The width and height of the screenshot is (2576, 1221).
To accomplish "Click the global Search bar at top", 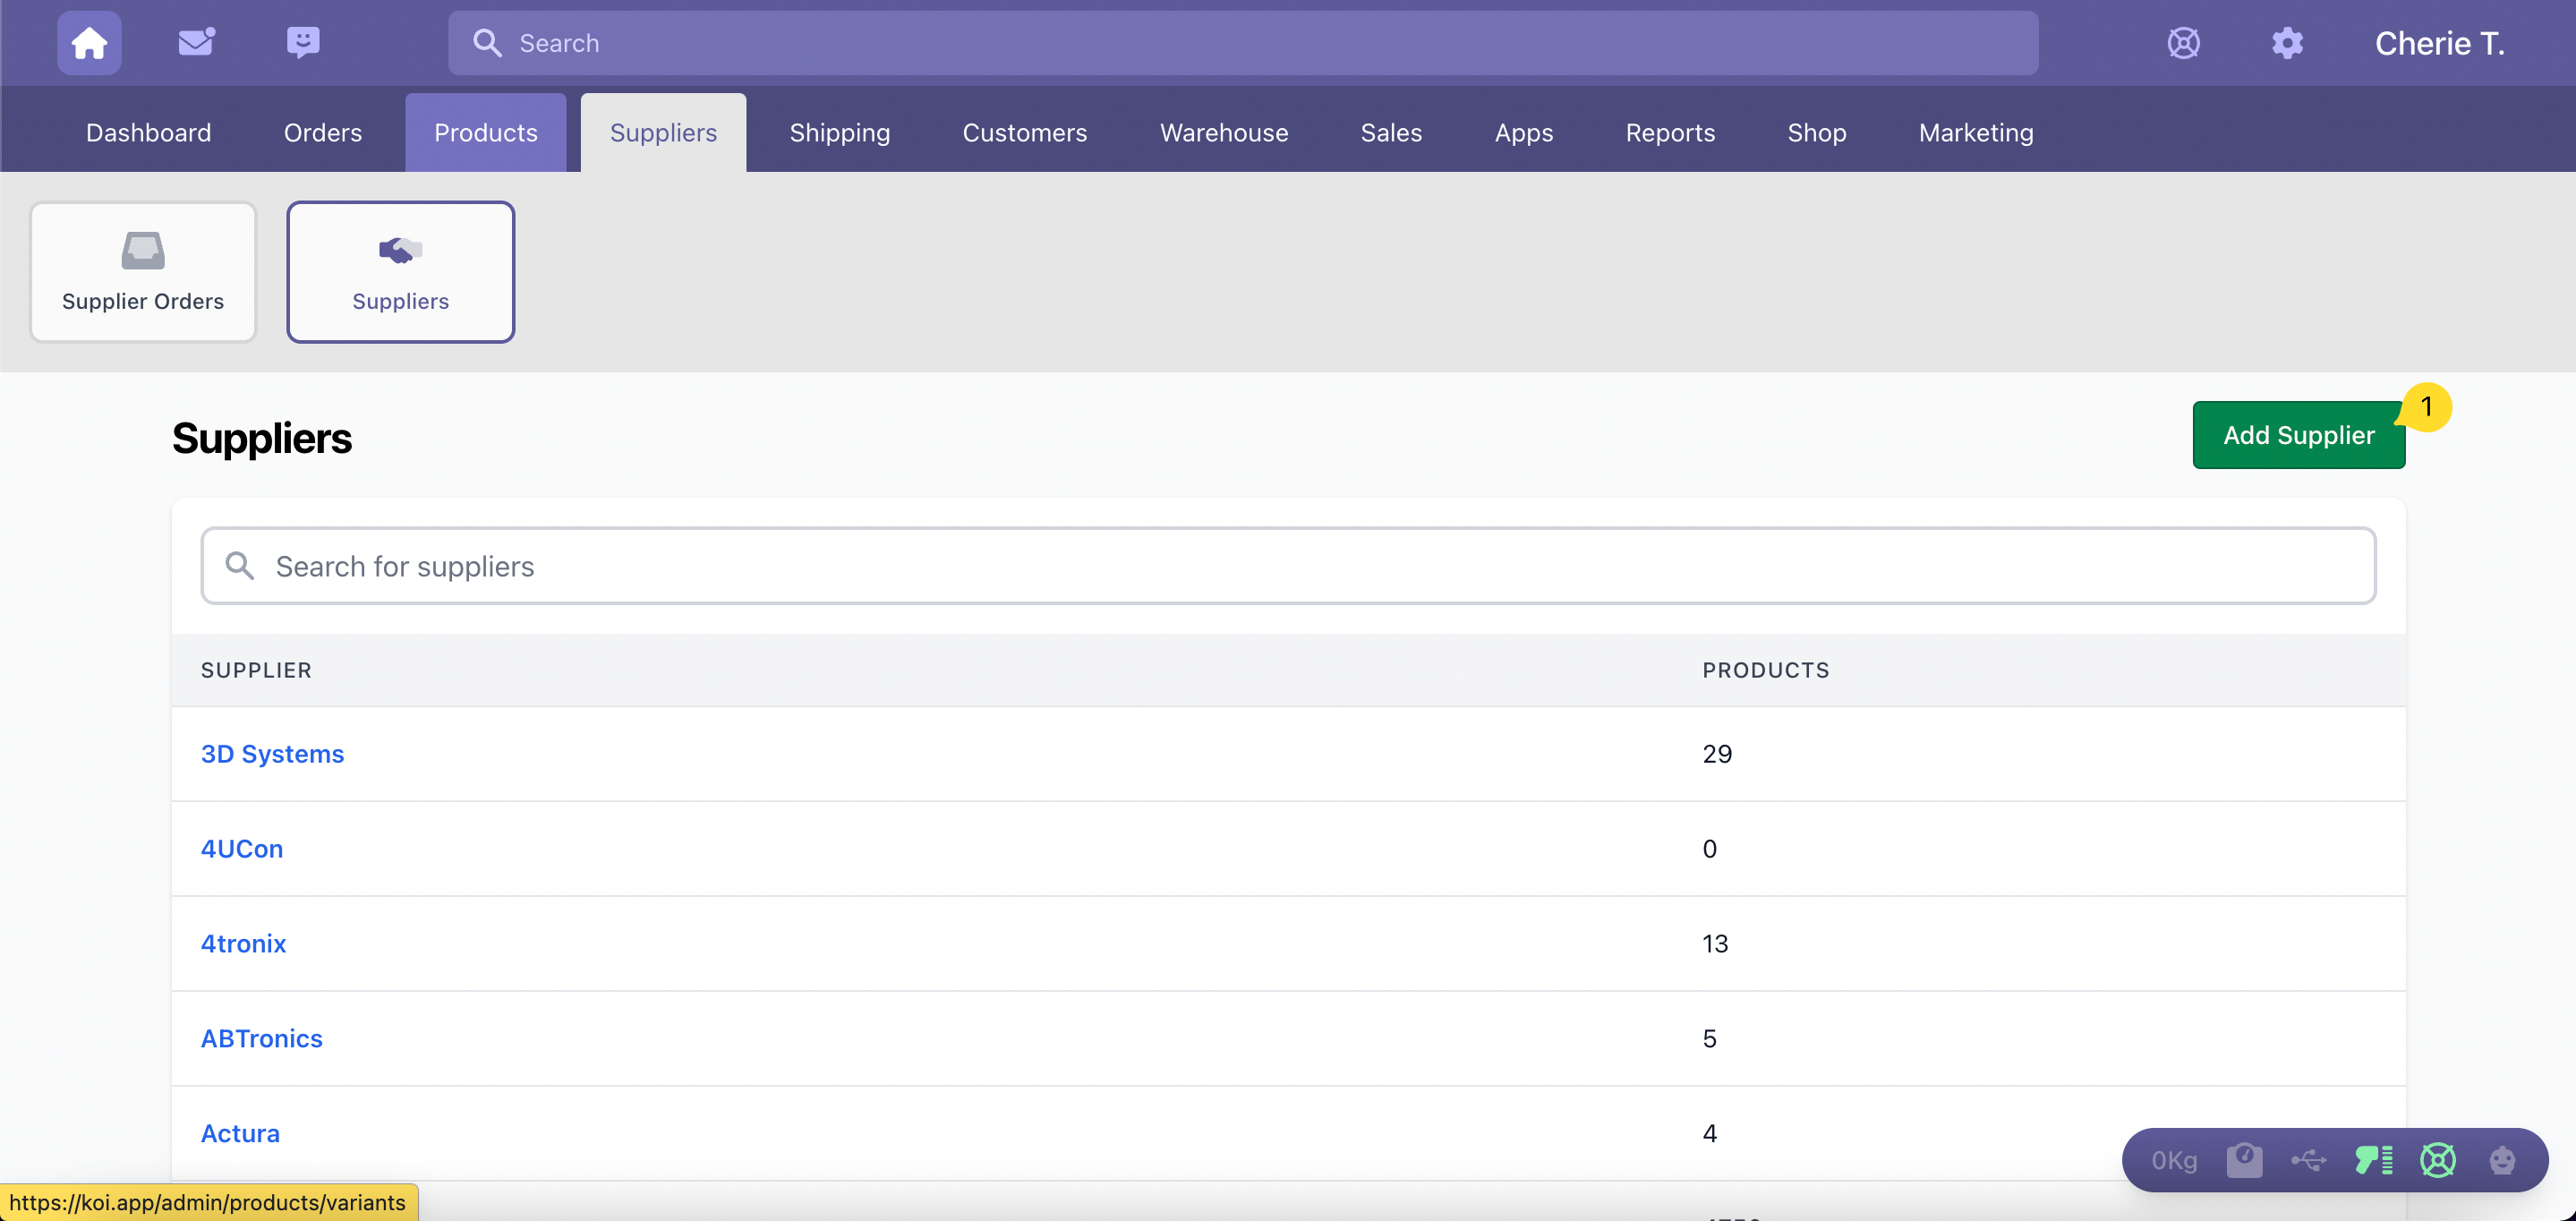I will point(1242,43).
